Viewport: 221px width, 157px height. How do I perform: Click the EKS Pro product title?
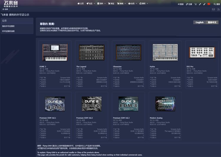pyautogui.click(x=190, y=67)
